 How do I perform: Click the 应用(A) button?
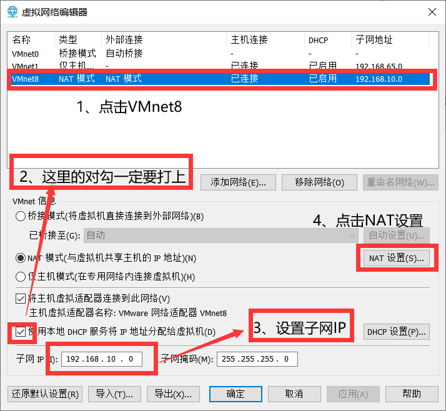point(353,394)
